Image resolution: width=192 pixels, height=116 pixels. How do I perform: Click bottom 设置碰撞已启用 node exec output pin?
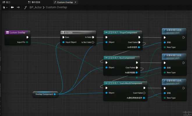click(184, 88)
